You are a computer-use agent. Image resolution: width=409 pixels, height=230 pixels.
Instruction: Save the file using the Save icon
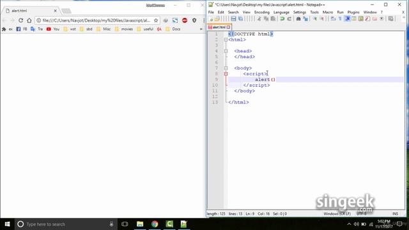(233, 19)
